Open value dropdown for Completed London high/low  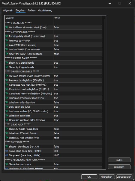[x=78, y=89]
